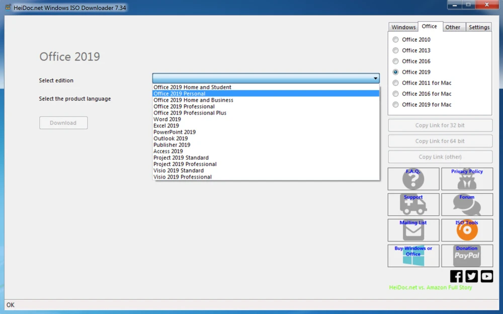Open the Settings tab

tap(479, 27)
